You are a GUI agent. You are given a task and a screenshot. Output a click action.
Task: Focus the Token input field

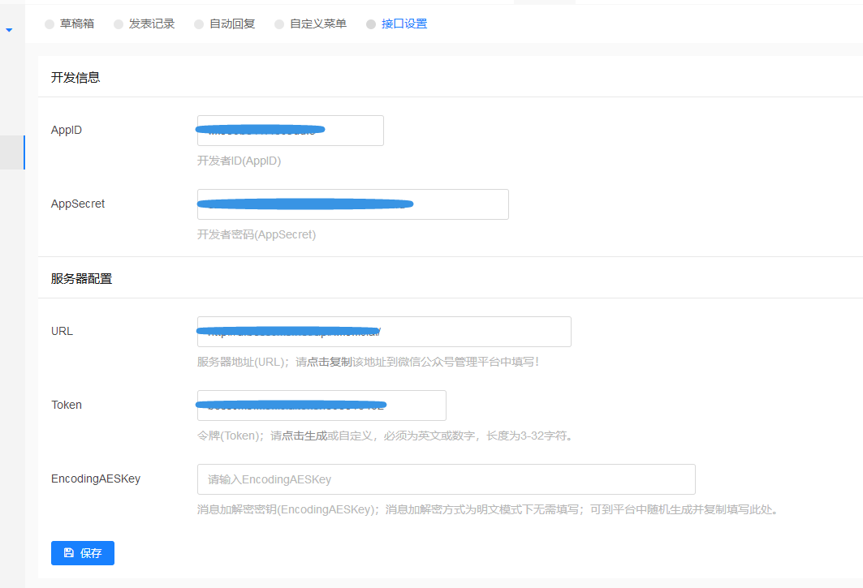click(321, 406)
